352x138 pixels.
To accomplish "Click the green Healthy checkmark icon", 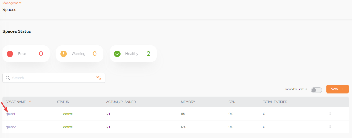I will [117, 54].
